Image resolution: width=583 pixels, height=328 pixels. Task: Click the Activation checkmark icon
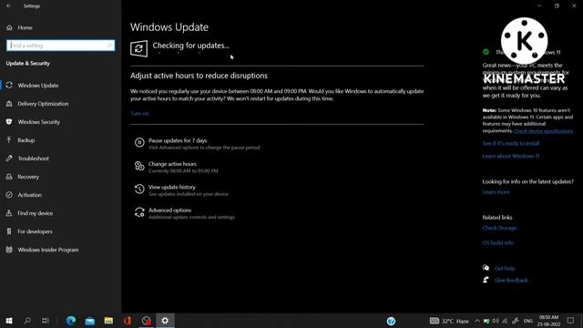[9, 195]
